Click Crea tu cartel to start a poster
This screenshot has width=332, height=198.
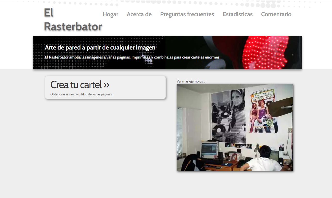coord(77,84)
